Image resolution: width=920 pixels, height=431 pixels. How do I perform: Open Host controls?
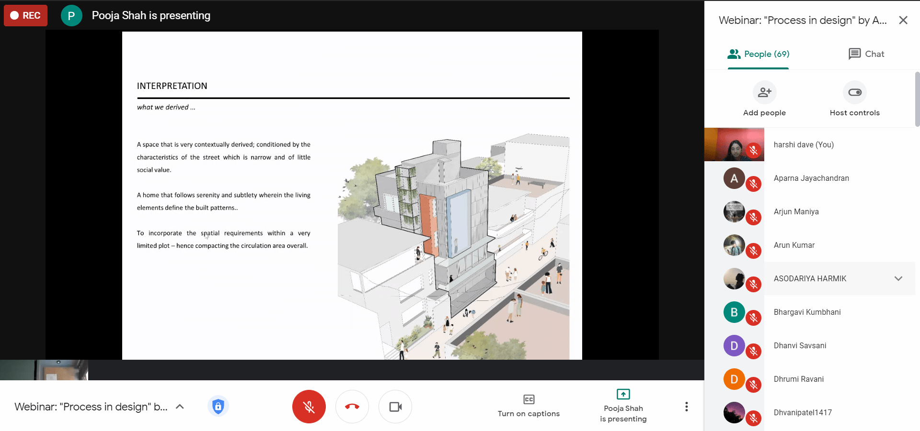pos(854,92)
